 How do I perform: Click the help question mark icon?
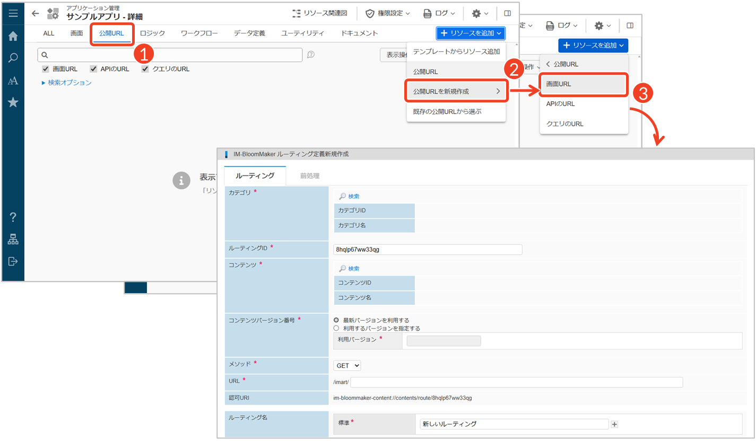[x=13, y=217]
